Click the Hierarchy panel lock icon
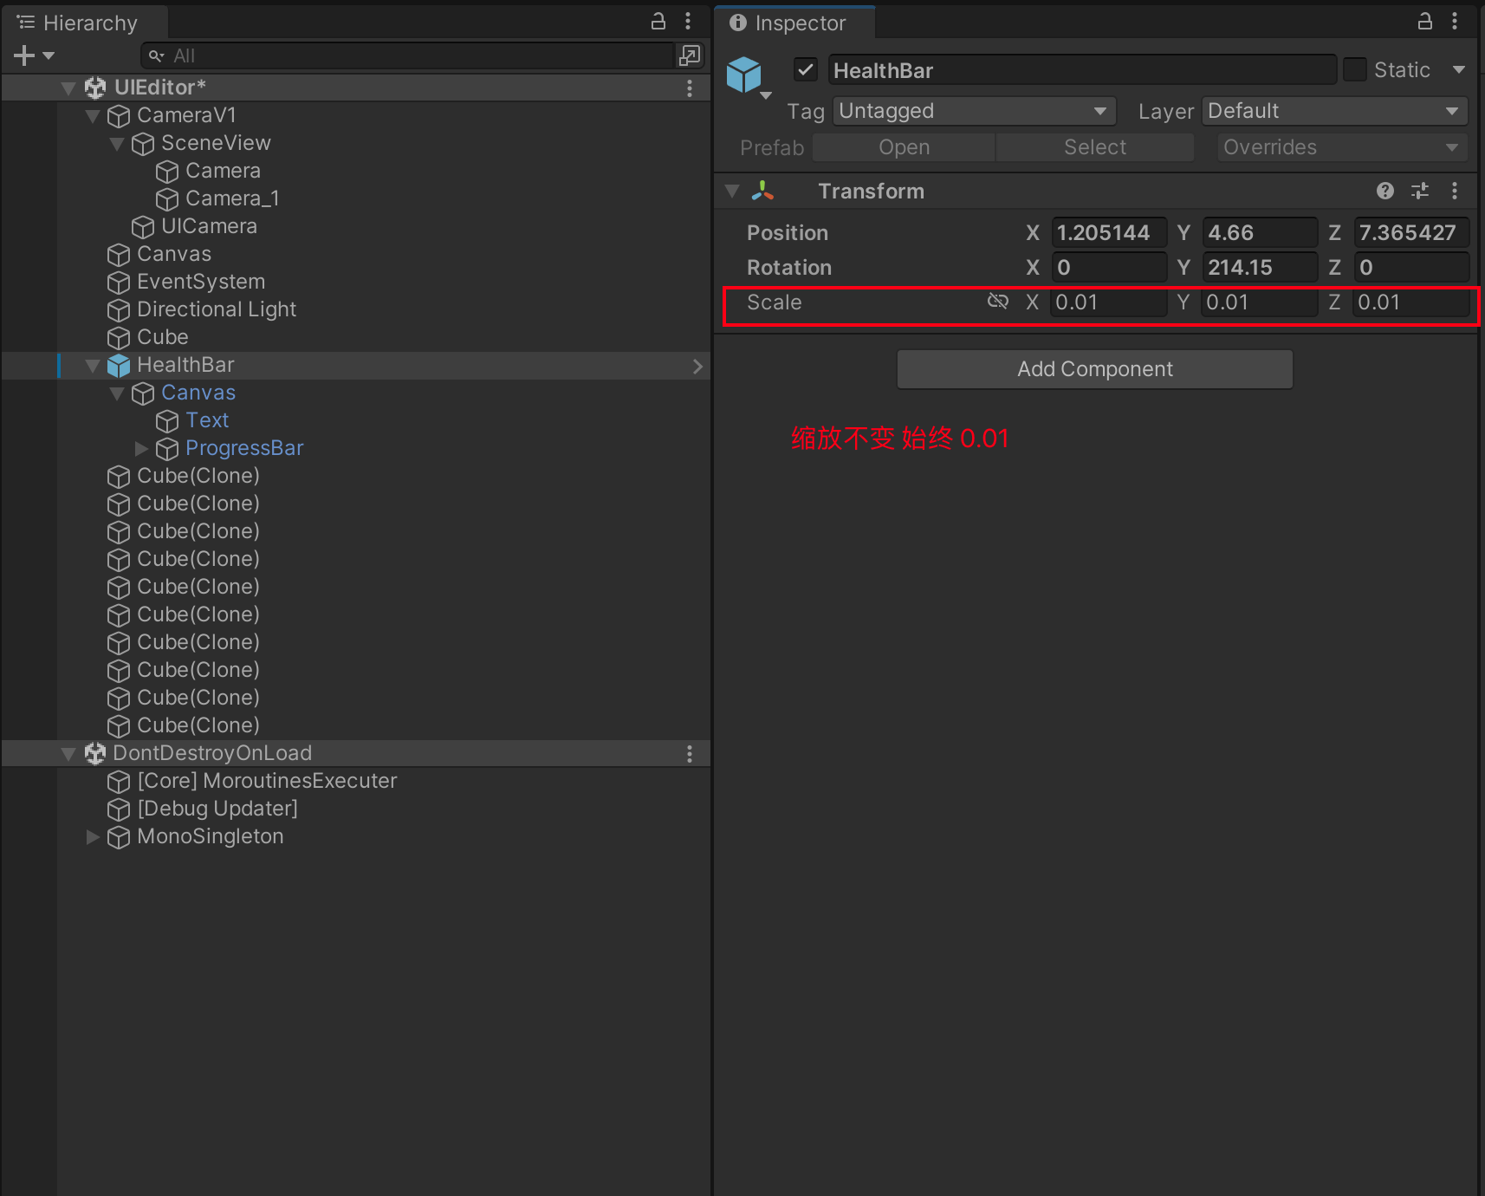1485x1196 pixels. [658, 22]
